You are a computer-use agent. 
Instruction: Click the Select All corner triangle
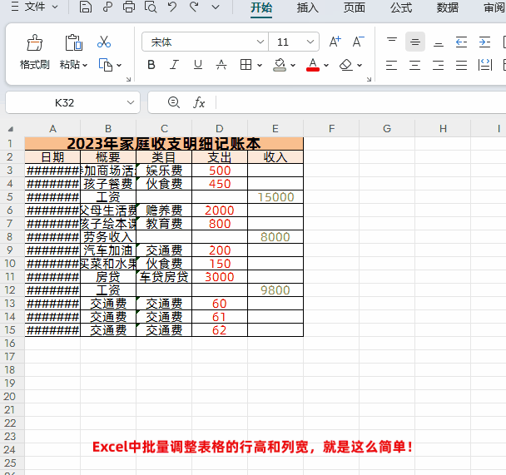[11, 129]
